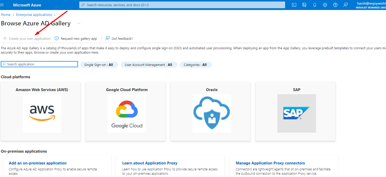Open Cloud Shell from top bar

[x=294, y=5]
